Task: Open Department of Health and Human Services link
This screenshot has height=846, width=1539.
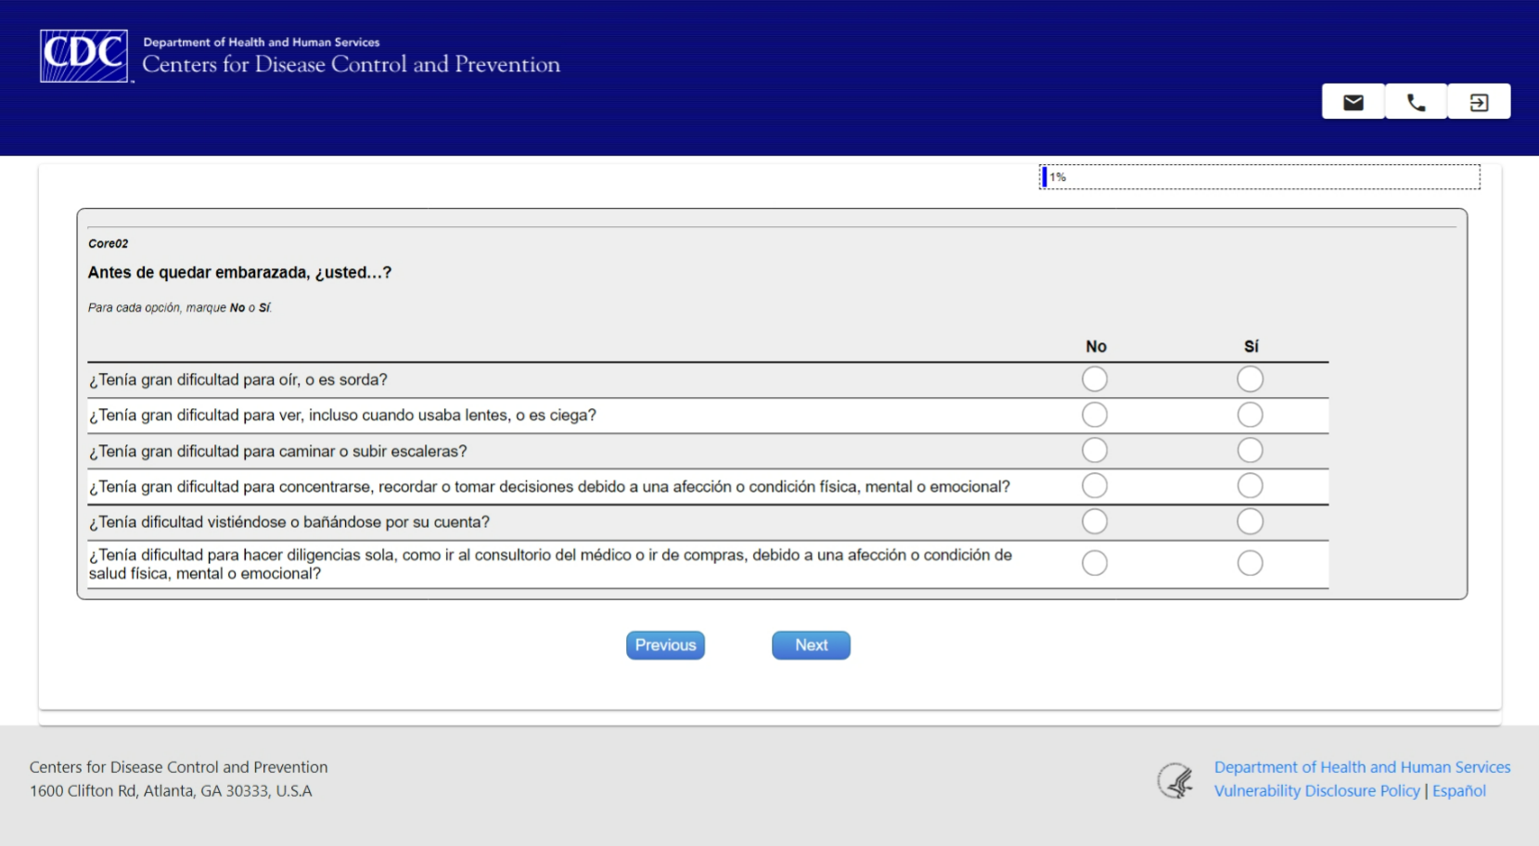Action: [1362, 767]
